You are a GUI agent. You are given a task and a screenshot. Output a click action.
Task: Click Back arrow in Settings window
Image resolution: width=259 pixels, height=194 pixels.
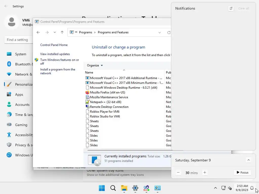pyautogui.click(x=6, y=6)
